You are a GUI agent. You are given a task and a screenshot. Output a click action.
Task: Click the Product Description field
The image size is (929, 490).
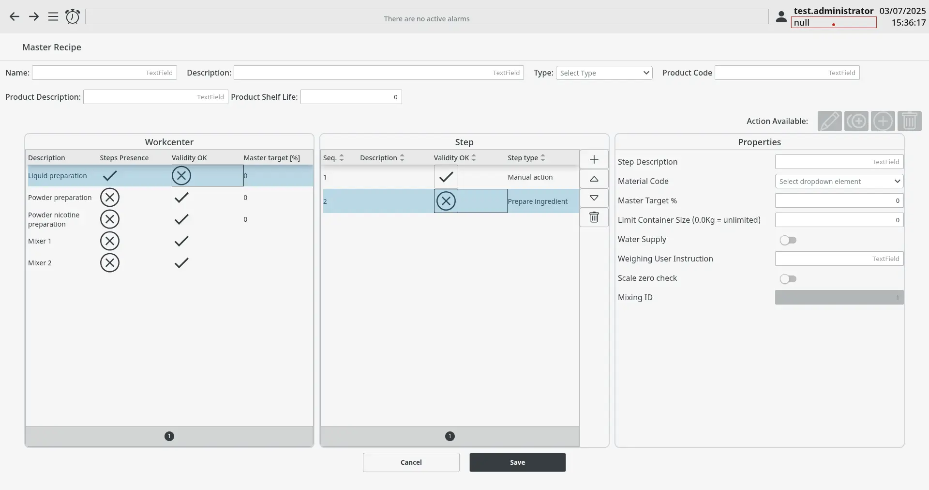click(x=156, y=97)
